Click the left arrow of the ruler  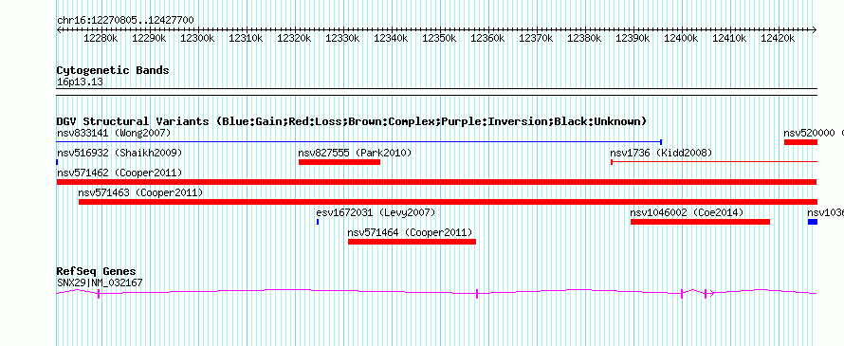[59, 30]
